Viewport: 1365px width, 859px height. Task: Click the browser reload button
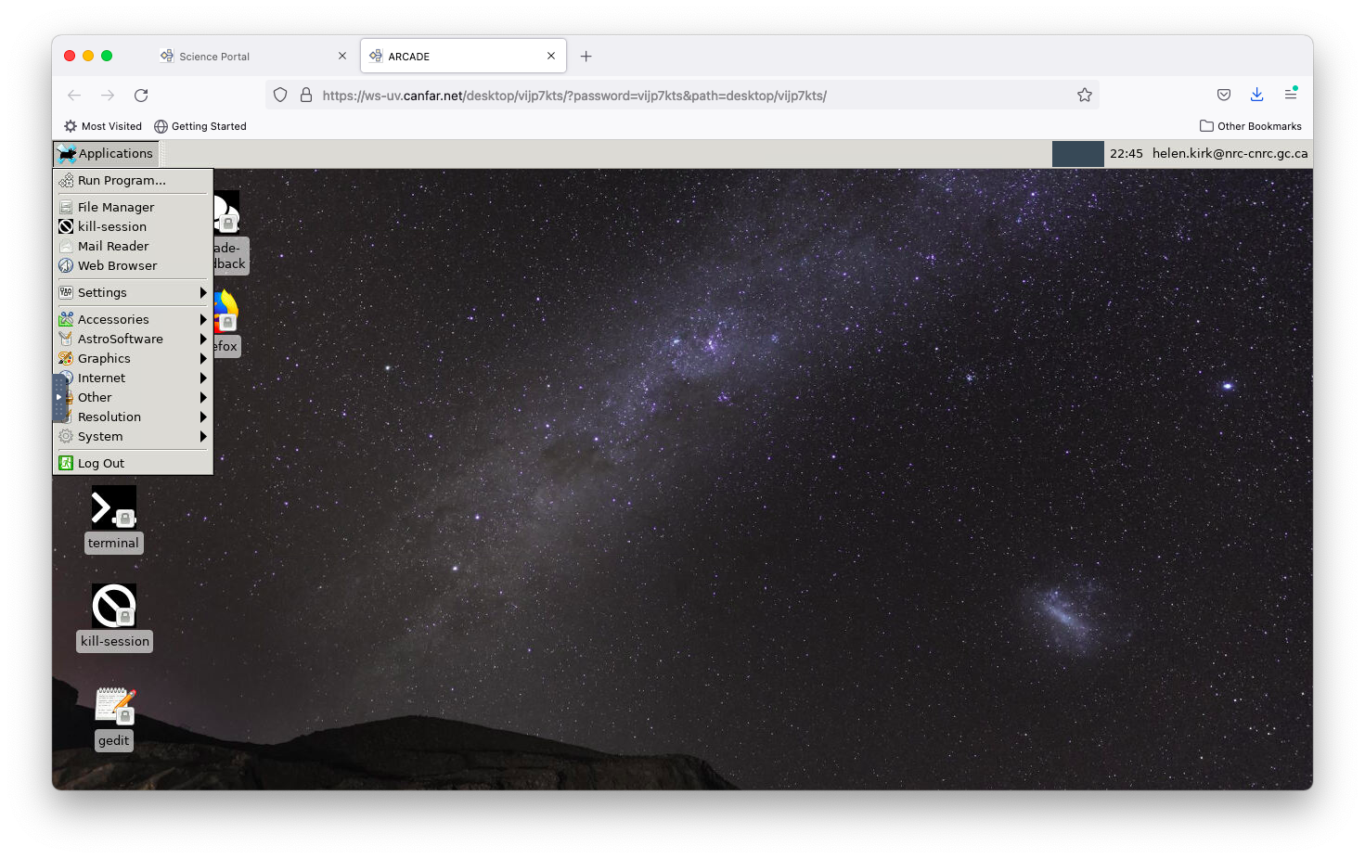coord(141,96)
